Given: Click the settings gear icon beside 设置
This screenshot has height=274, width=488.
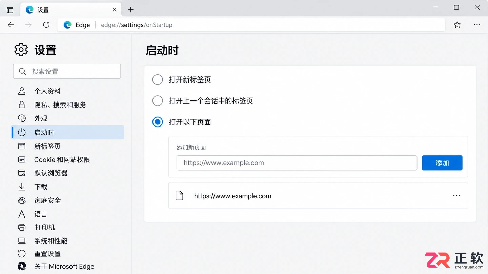Looking at the screenshot, I should pyautogui.click(x=21, y=50).
